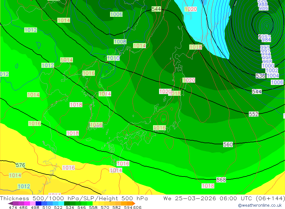Click the 560 height contour label
Image resolution: width=285 pixels, height=209 pixels.
coord(228,145)
